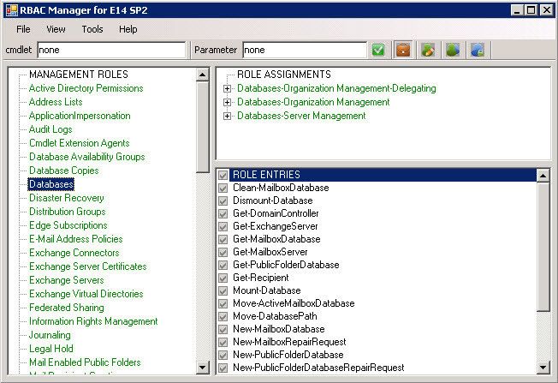Toggle the New-PublicFolderDatabaseRepairRequest checkbox
Image resolution: width=558 pixels, height=383 pixels.
223,368
